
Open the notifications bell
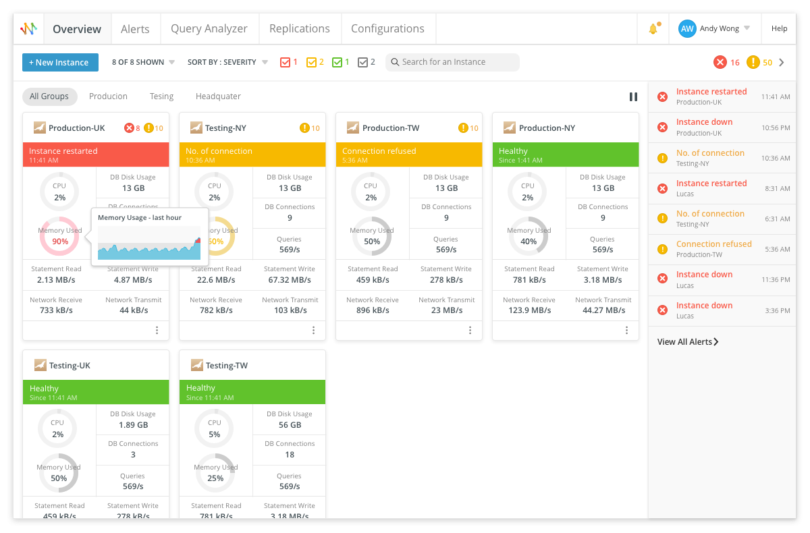click(x=653, y=29)
